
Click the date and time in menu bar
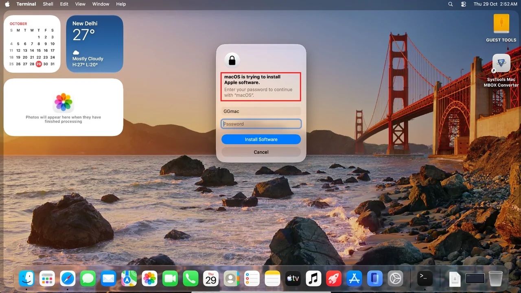(x=495, y=4)
